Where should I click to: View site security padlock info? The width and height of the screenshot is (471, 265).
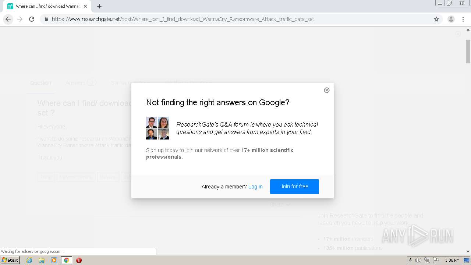(46, 19)
